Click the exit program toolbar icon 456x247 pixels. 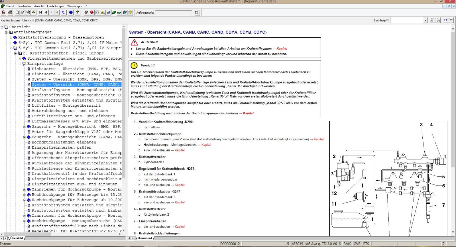3,13
